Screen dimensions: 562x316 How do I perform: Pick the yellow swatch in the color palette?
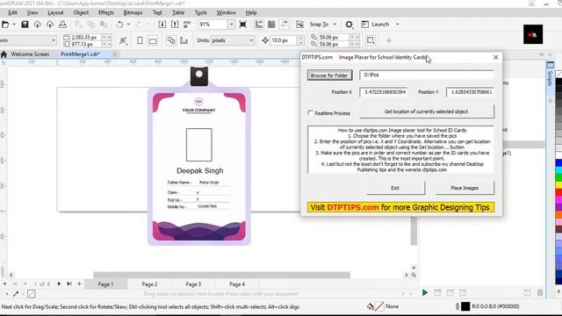(558, 185)
